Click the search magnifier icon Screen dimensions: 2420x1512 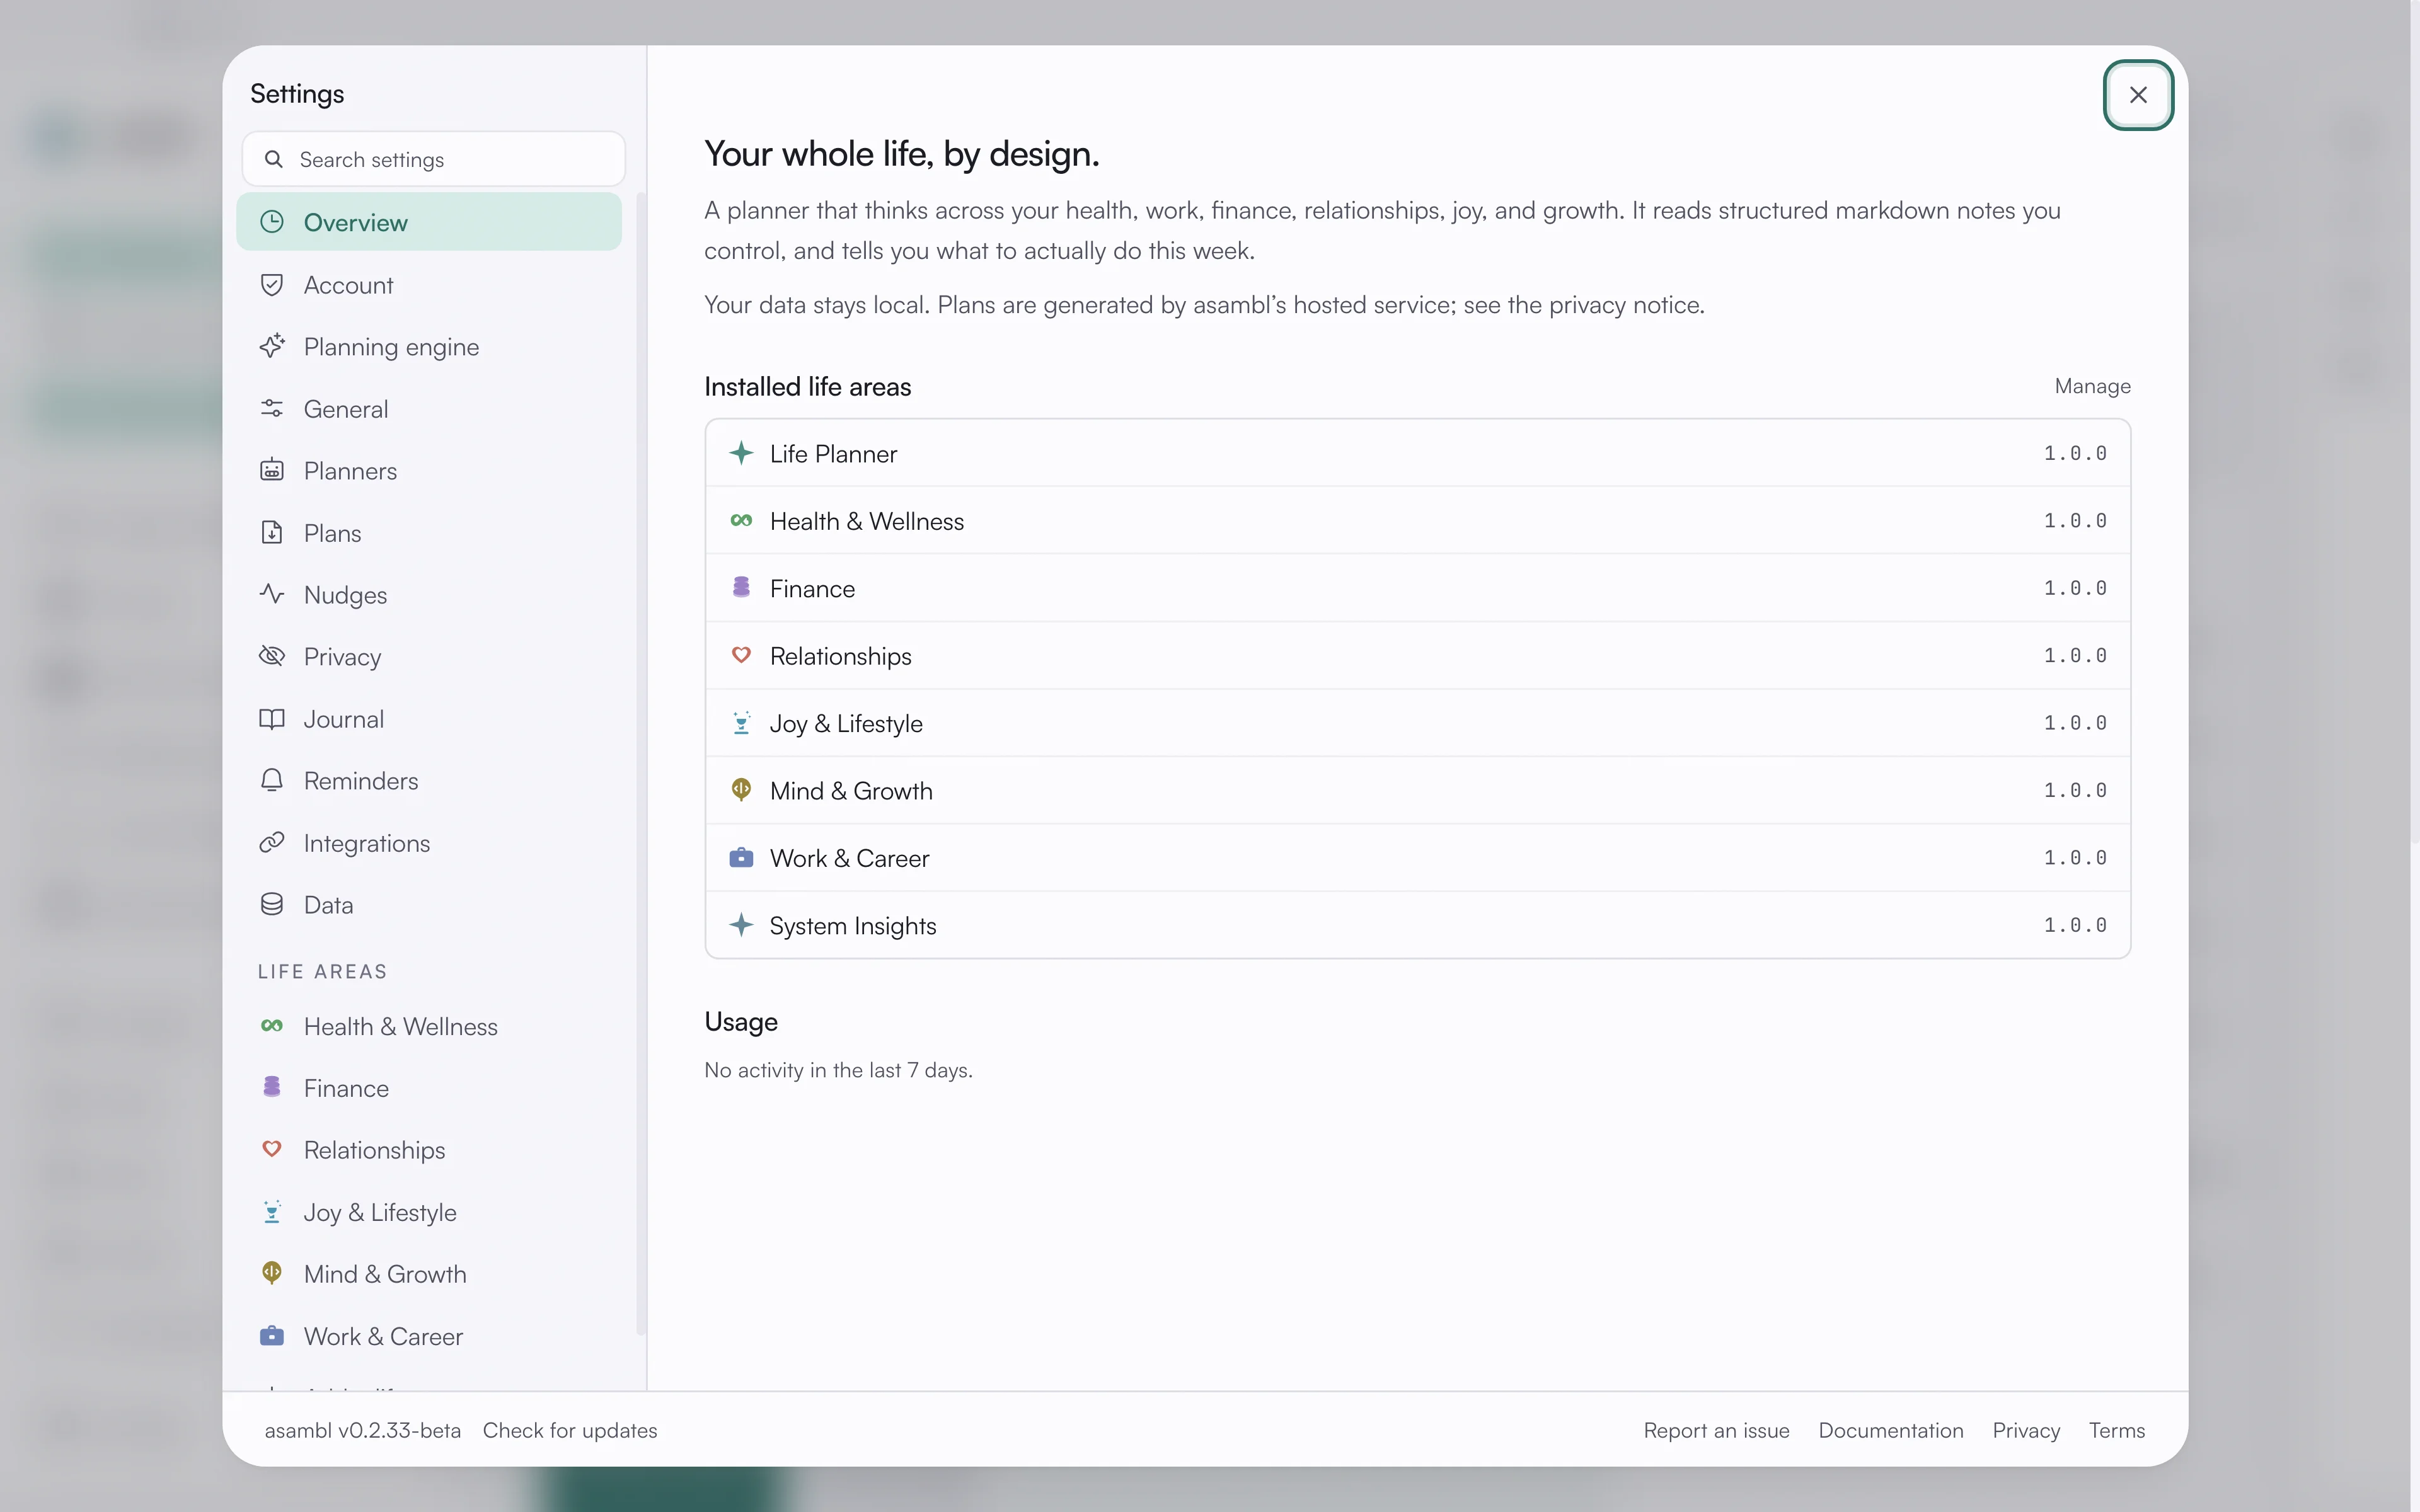click(273, 159)
